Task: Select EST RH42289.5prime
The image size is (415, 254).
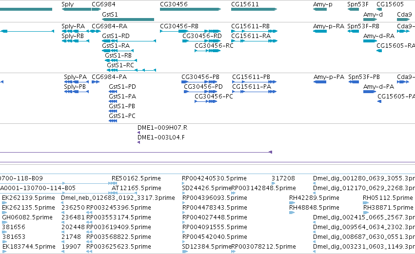Action: (292, 203)
